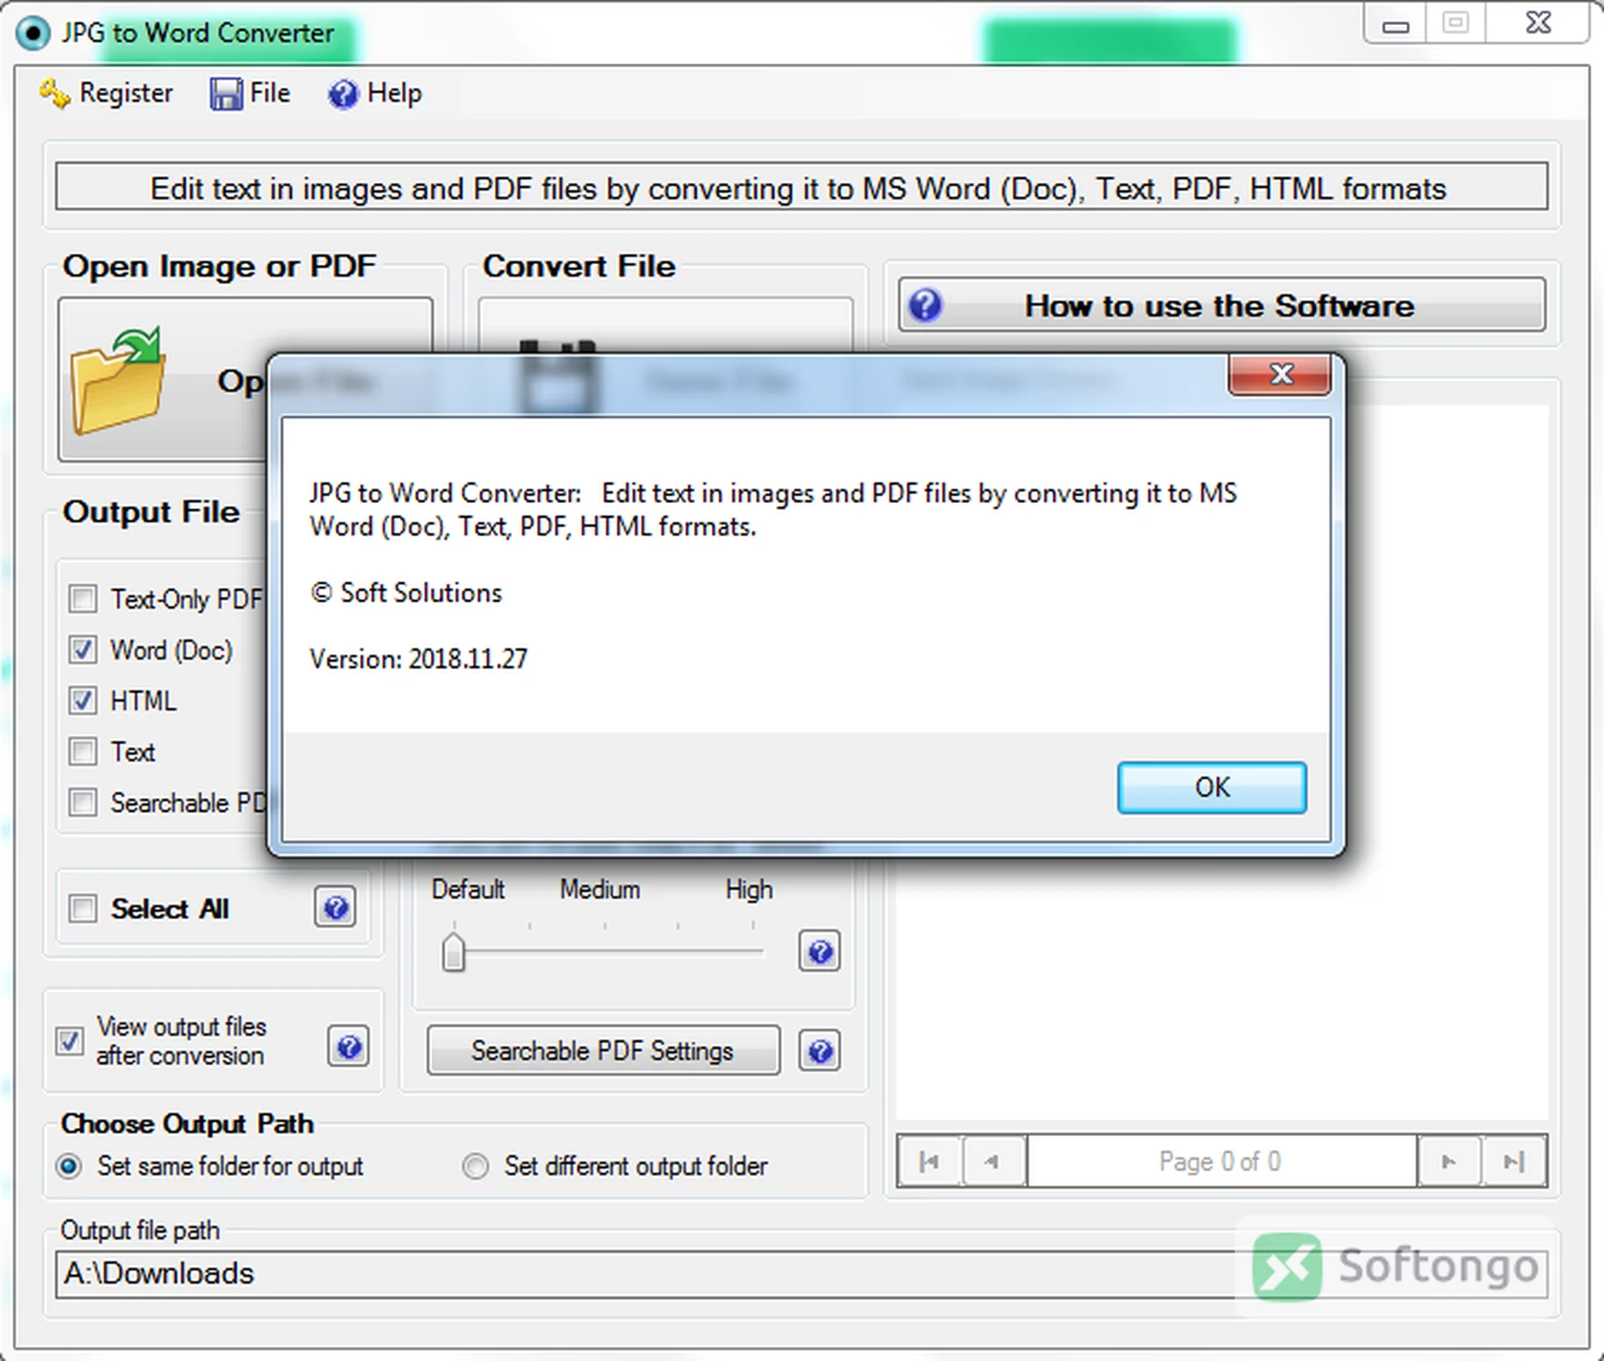Click the Medium quality label
The width and height of the screenshot is (1604, 1361).
pos(600,889)
